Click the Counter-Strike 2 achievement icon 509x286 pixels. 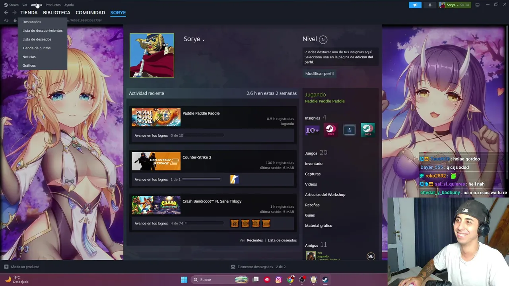point(234,180)
